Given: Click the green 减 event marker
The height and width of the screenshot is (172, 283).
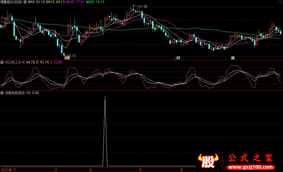Looking at the screenshot, I should (233, 58).
